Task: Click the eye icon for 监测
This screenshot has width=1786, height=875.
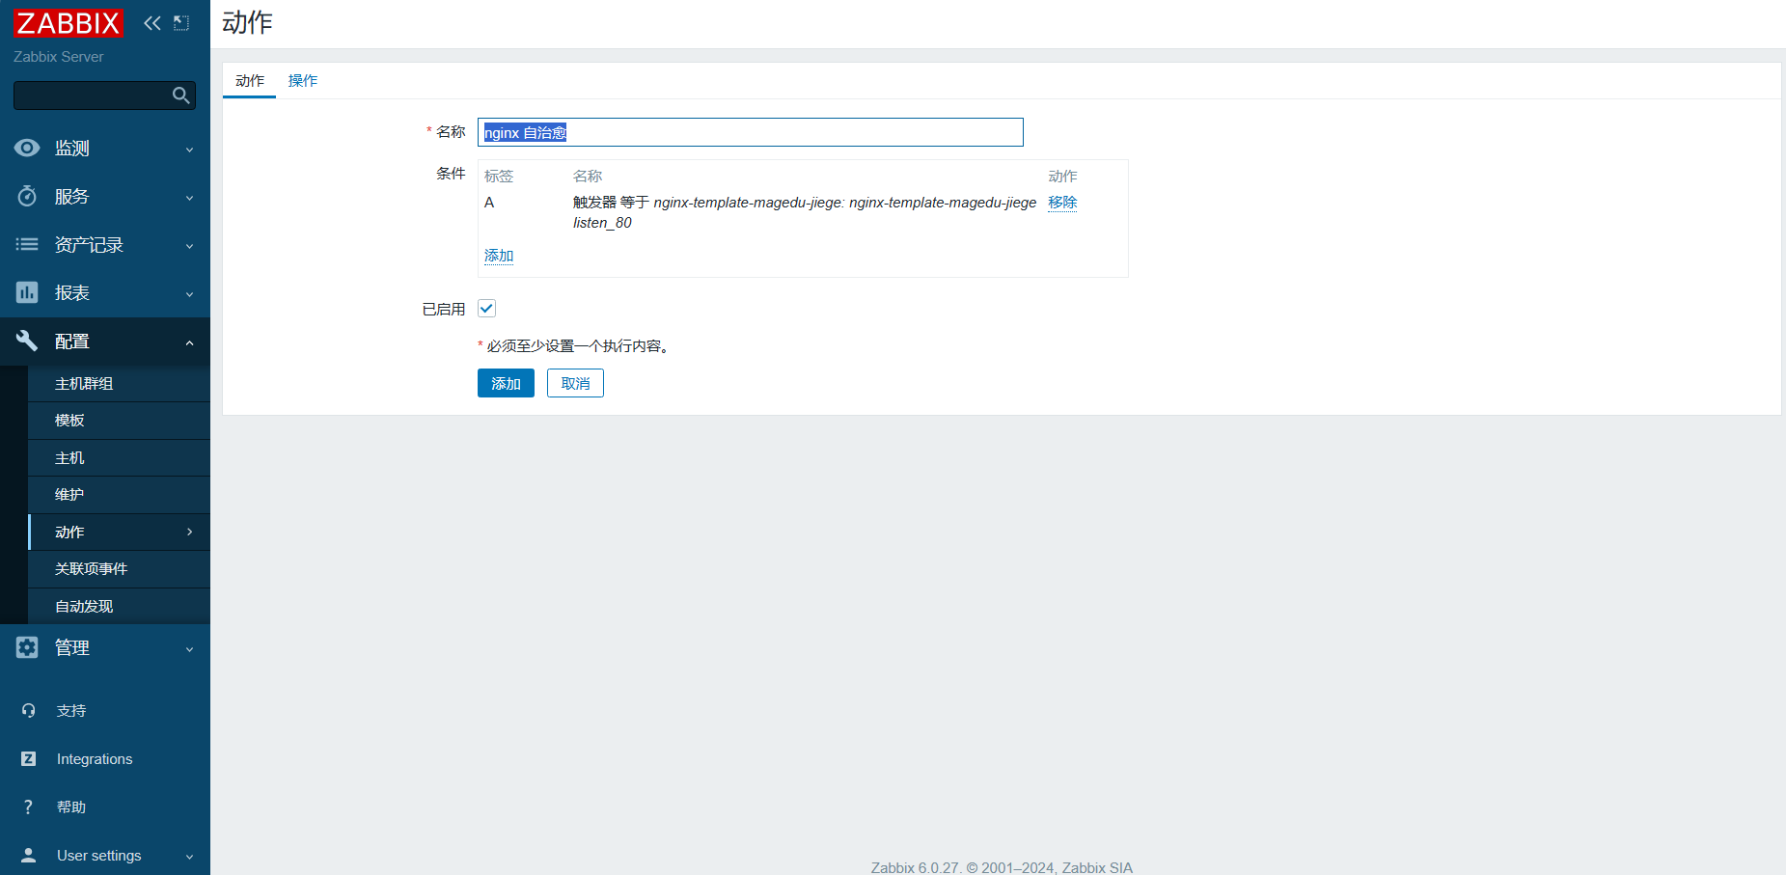Action: pos(27,148)
